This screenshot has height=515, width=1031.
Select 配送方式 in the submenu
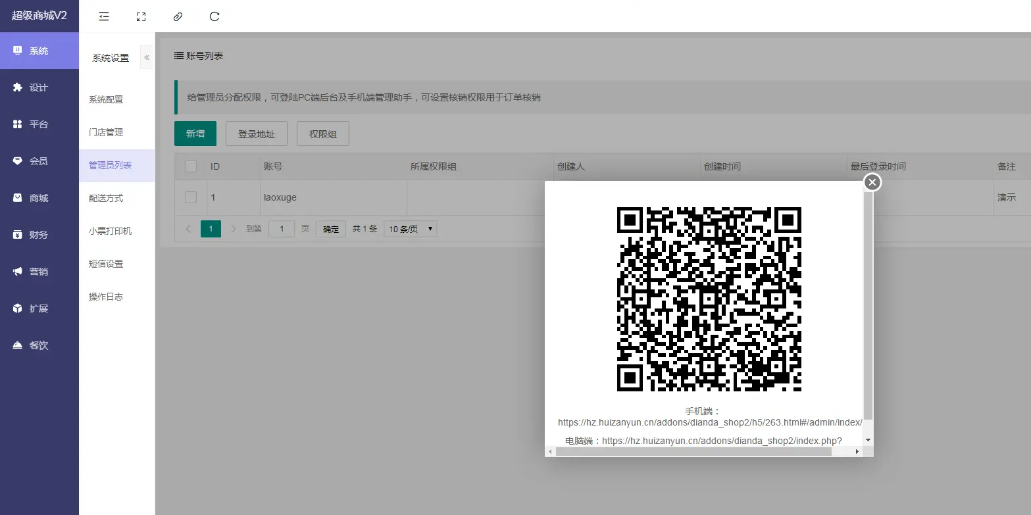[x=117, y=198]
